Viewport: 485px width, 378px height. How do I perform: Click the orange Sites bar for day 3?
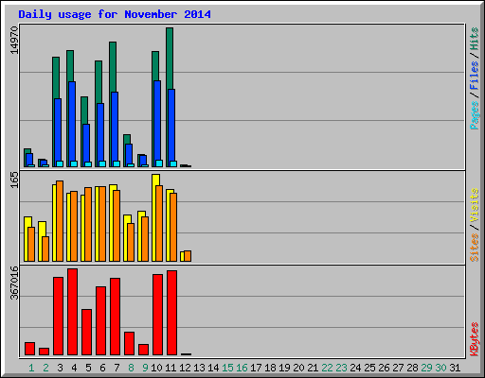60,221
